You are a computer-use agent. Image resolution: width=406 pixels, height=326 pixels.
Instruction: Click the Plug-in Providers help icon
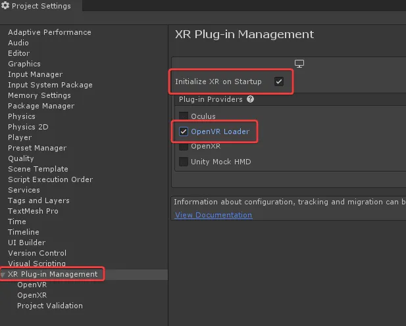coord(250,99)
